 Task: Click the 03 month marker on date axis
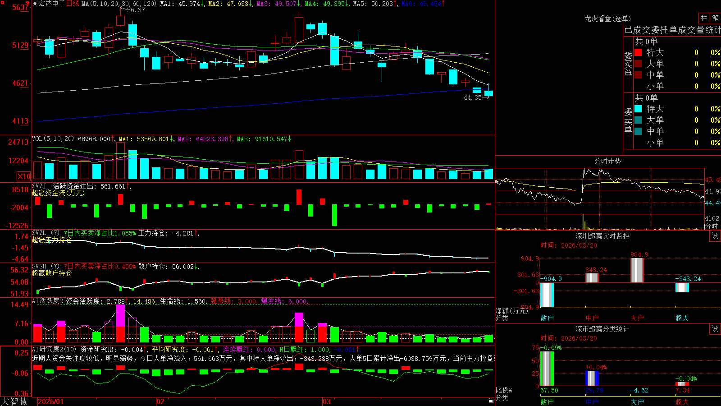point(327,401)
